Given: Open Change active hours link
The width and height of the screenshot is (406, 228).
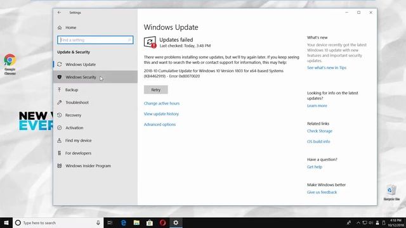Looking at the screenshot, I should [x=162, y=103].
